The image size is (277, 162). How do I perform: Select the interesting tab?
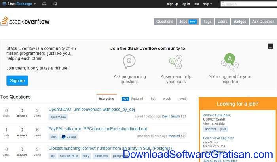tap(106, 99)
